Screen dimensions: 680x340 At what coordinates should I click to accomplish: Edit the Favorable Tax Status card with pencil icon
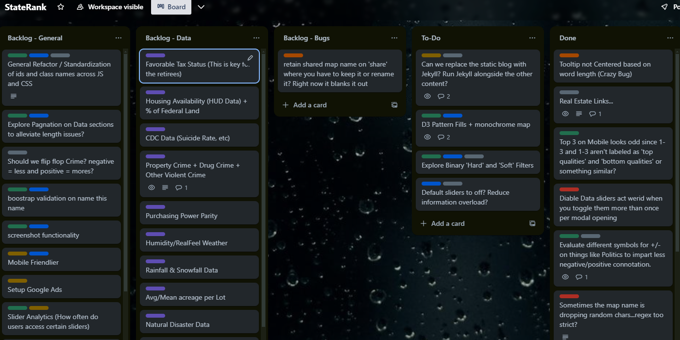tap(250, 57)
